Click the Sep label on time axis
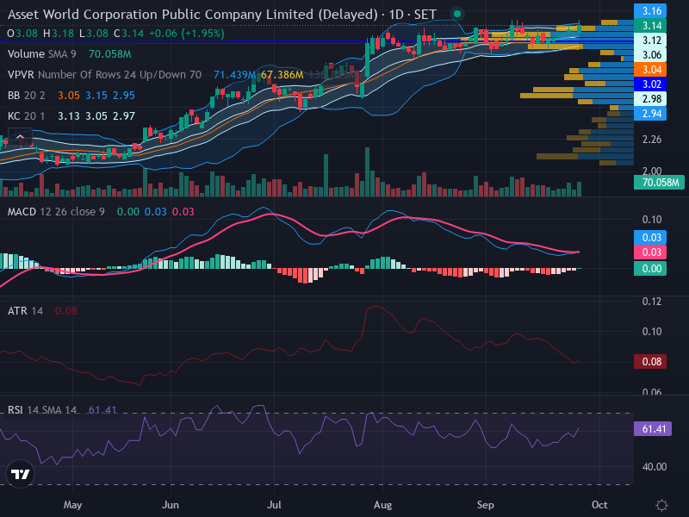Viewport: 689px width, 517px height. point(486,505)
